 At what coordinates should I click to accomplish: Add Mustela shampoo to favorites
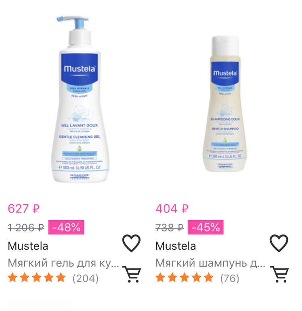click(279, 243)
